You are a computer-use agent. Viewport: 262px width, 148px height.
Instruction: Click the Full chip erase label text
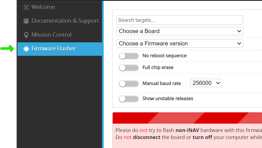tap(158, 68)
